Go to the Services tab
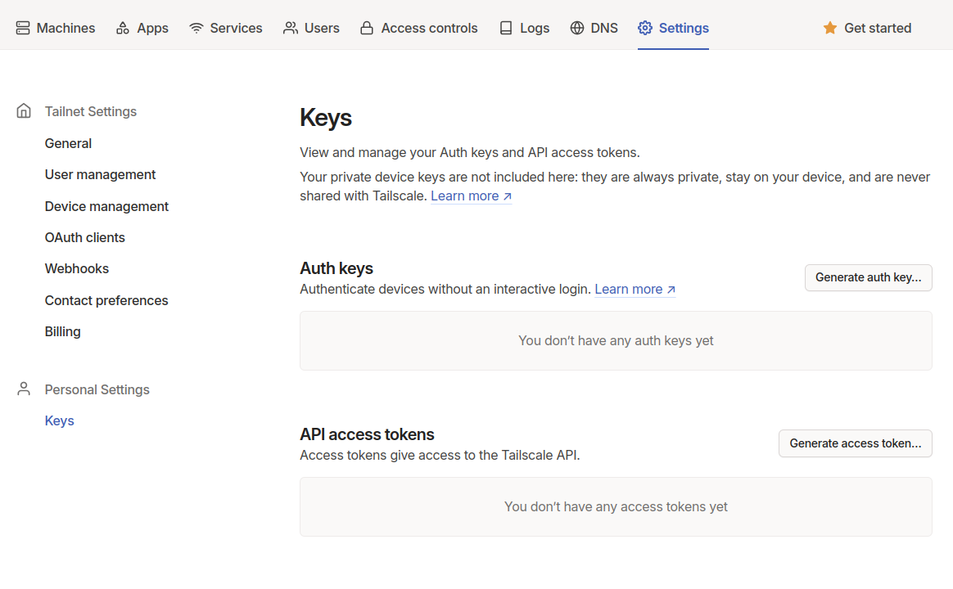This screenshot has height=589, width=953. click(225, 28)
